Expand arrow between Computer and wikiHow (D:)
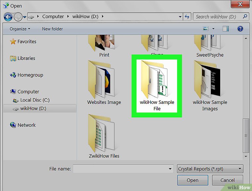Image resolution: width=252 pixels, height=191 pixels. [68, 16]
